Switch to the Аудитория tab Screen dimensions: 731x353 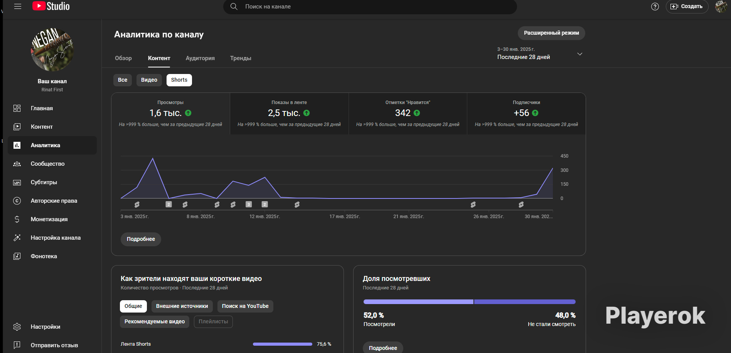200,58
